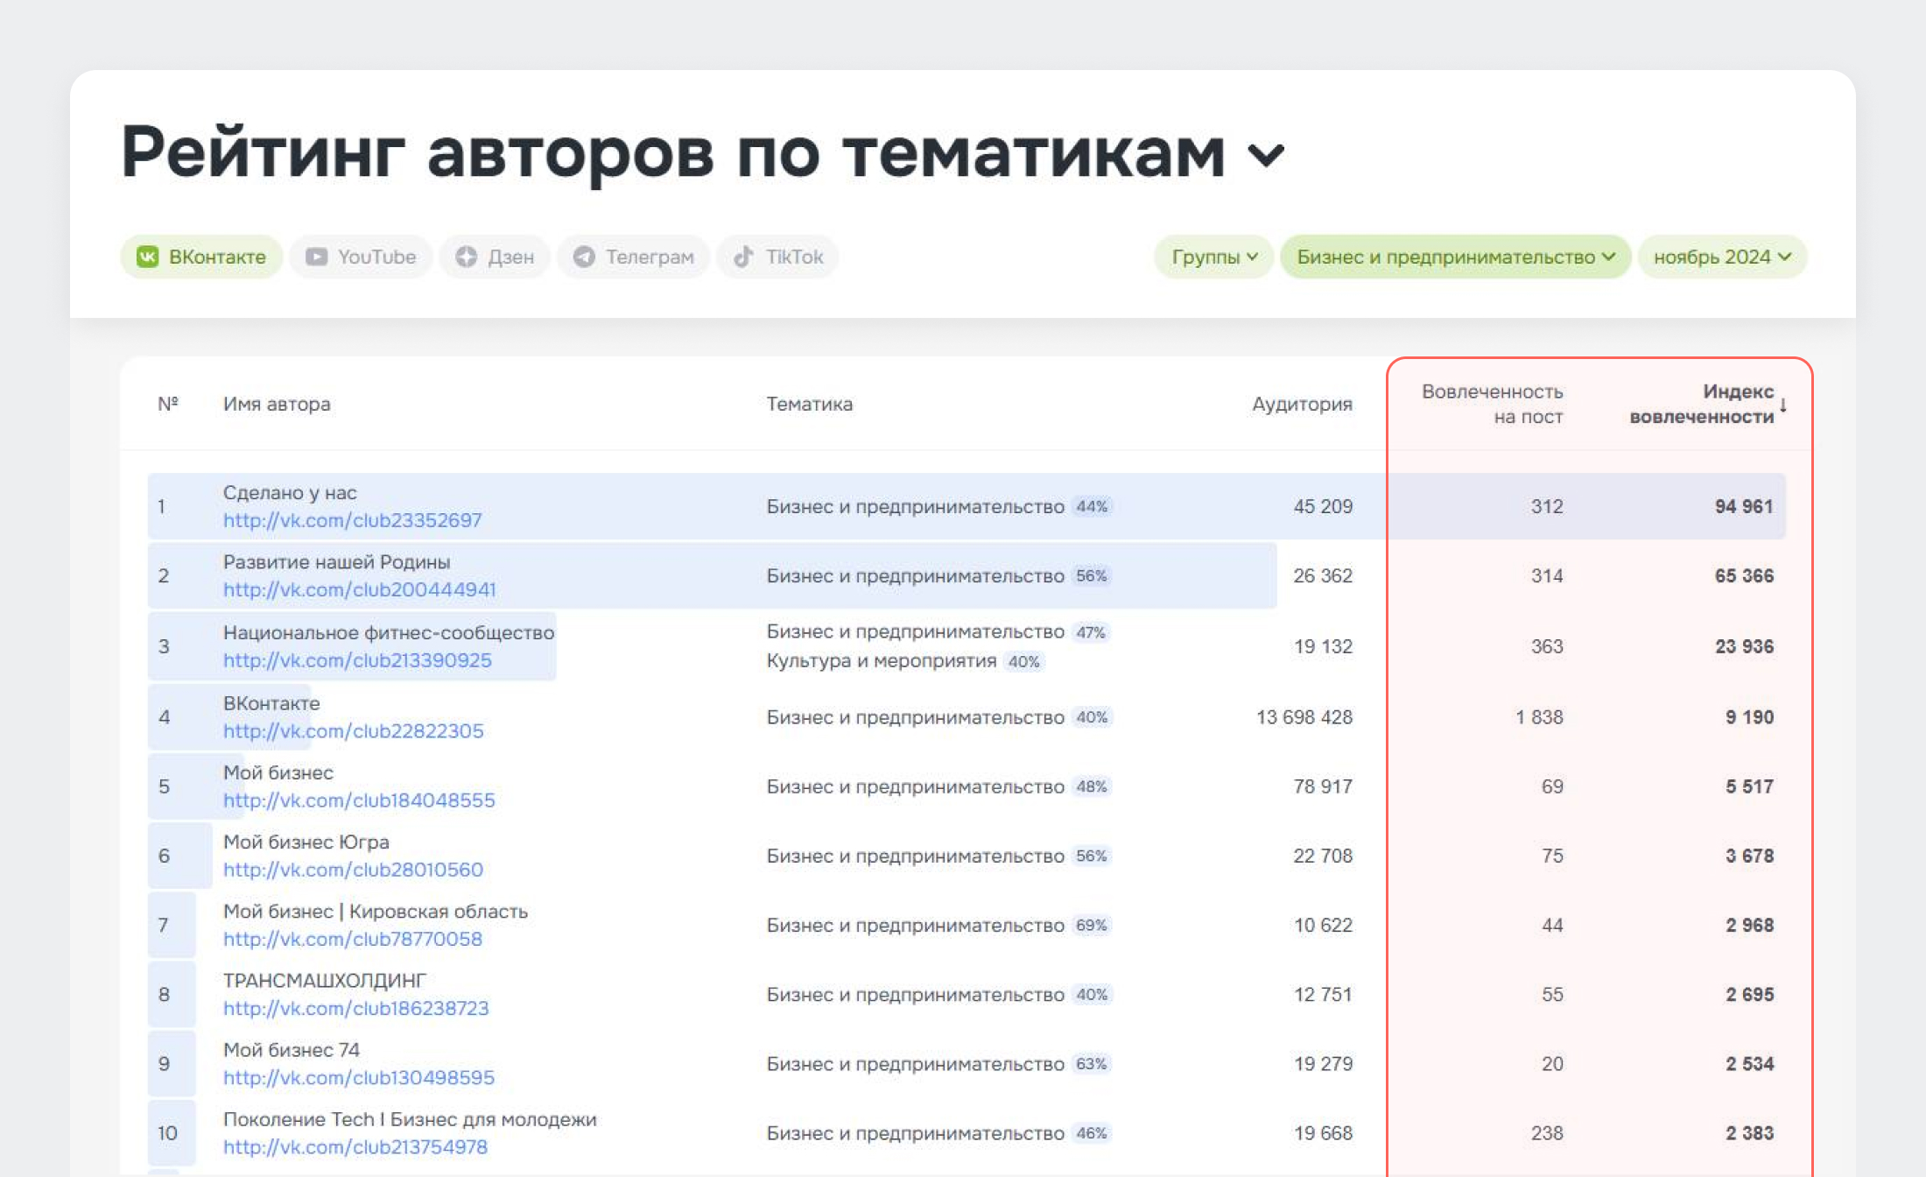Sort by Аудитория column header

(x=1302, y=404)
